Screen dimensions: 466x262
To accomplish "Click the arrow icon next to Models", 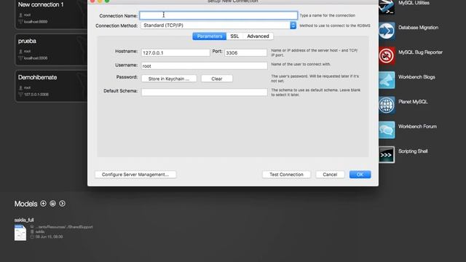I will tap(62, 204).
